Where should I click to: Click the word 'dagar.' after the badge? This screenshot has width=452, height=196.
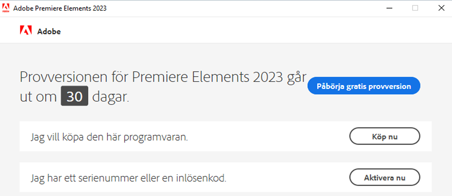coord(111,98)
